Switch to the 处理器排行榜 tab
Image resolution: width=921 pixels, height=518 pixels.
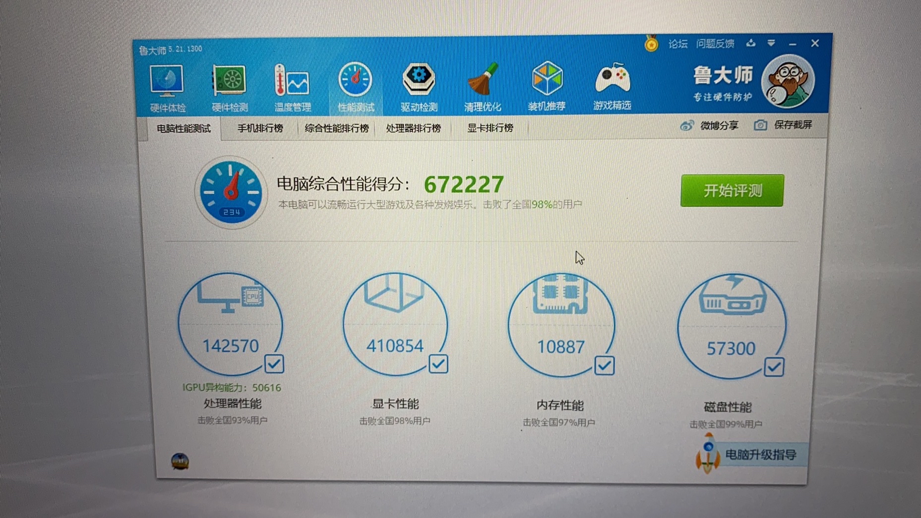click(414, 128)
